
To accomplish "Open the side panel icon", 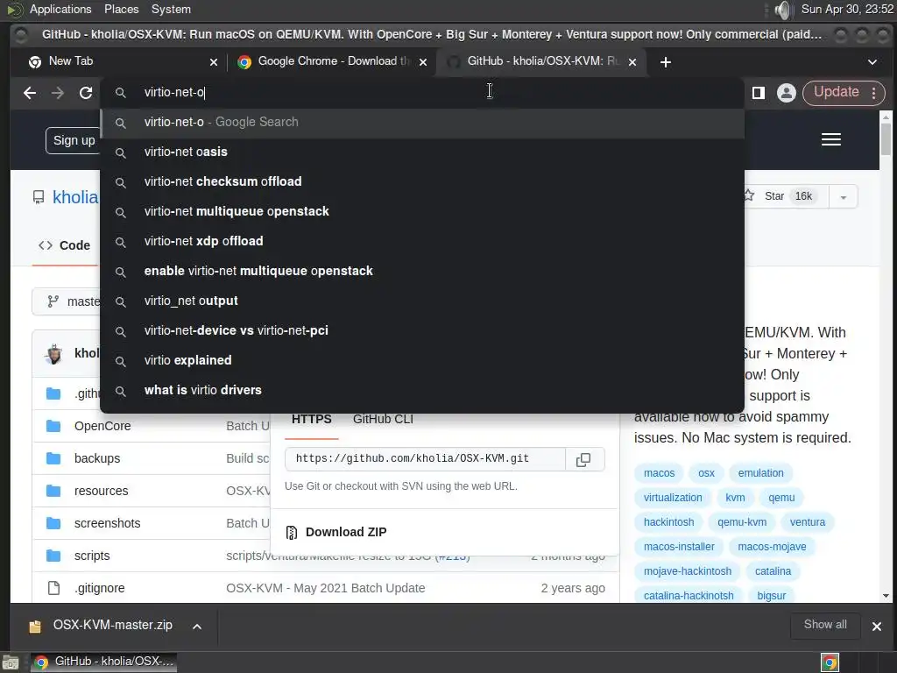I will [x=759, y=93].
